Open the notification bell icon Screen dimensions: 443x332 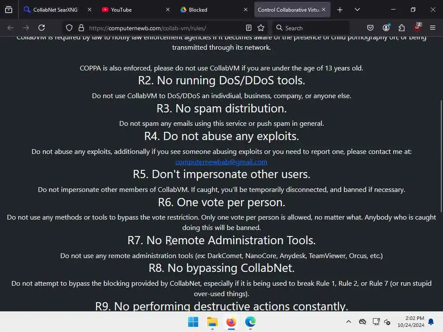click(431, 322)
